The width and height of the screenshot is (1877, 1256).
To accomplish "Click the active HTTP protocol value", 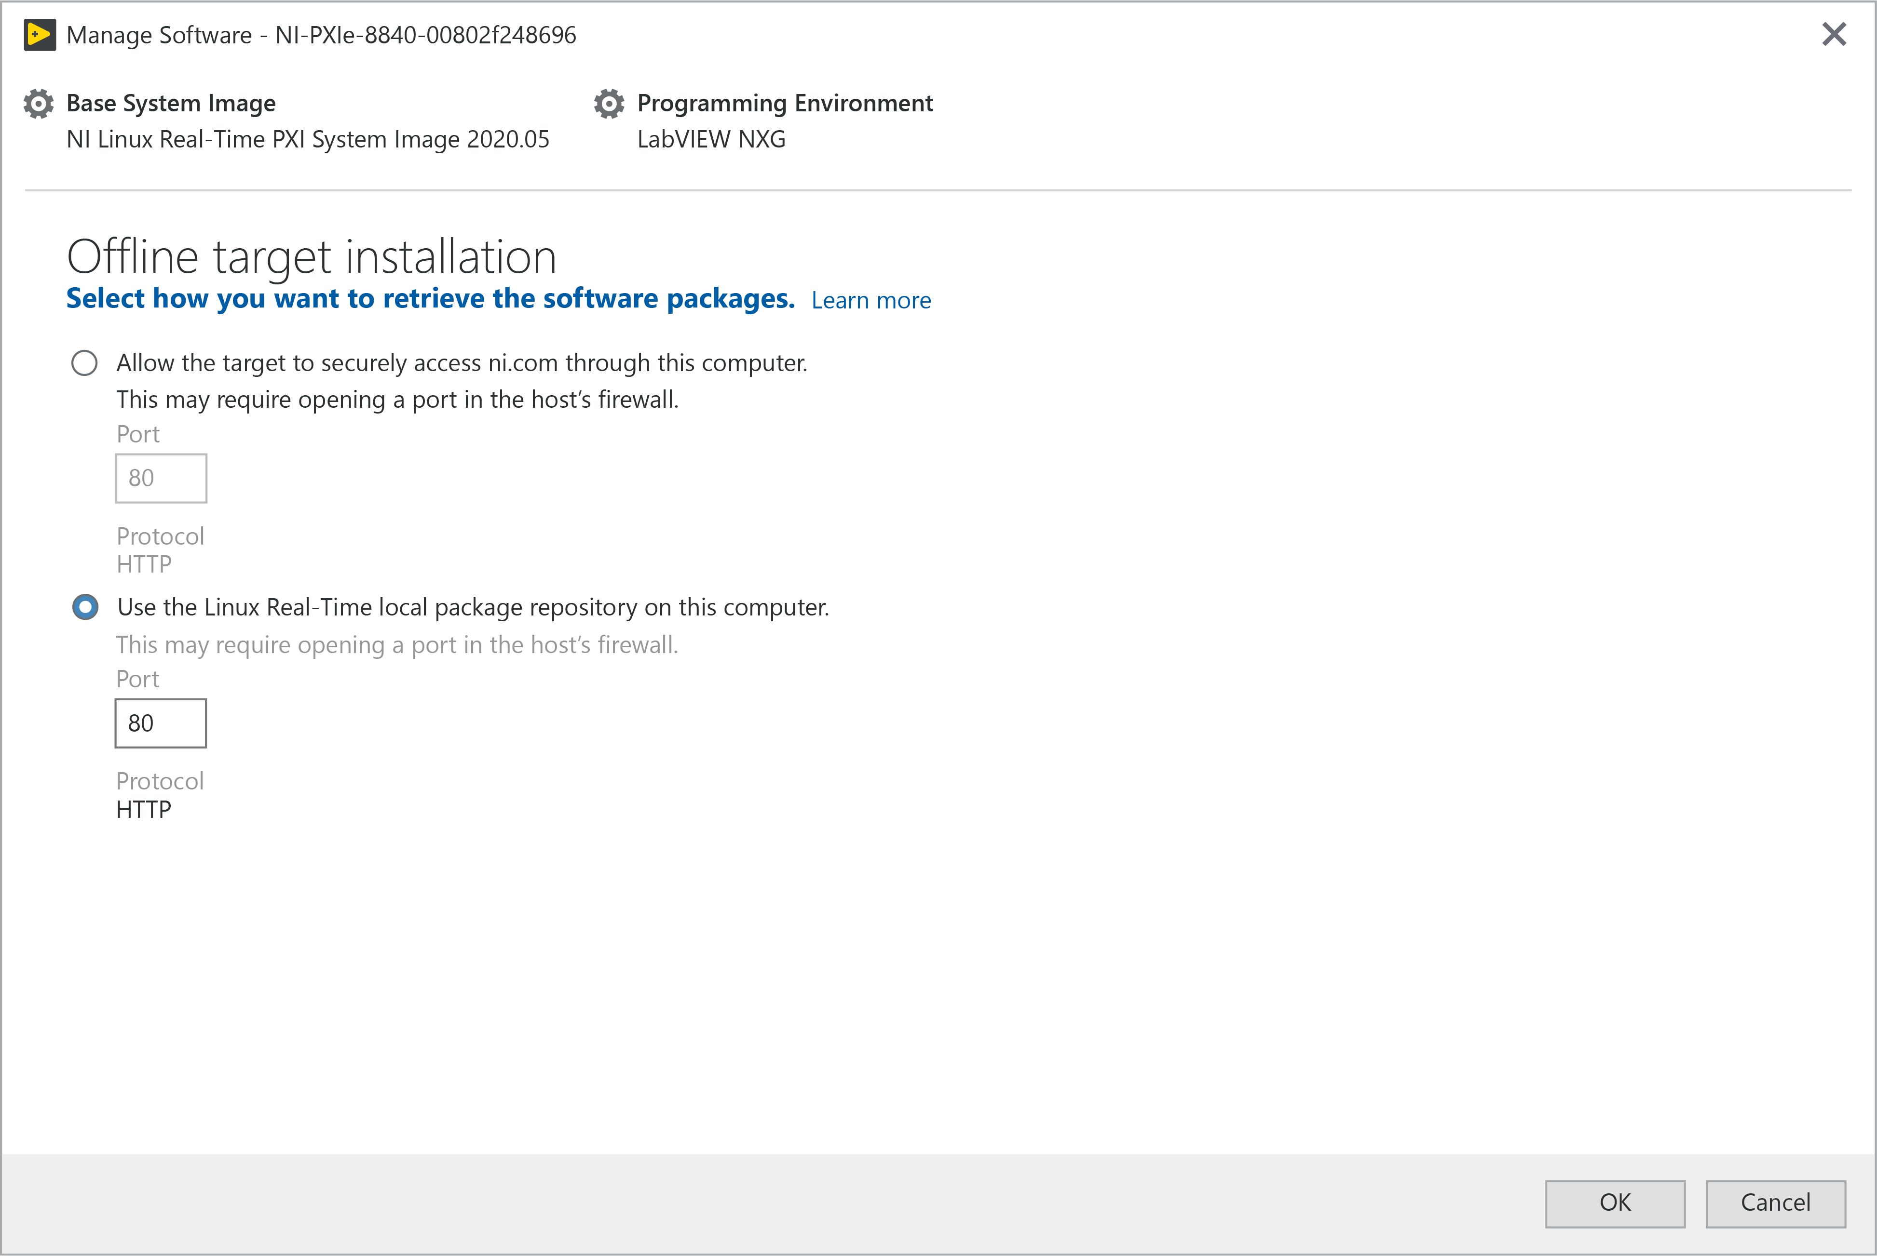I will tap(143, 810).
